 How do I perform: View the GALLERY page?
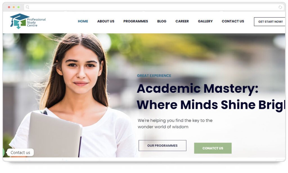point(205,21)
